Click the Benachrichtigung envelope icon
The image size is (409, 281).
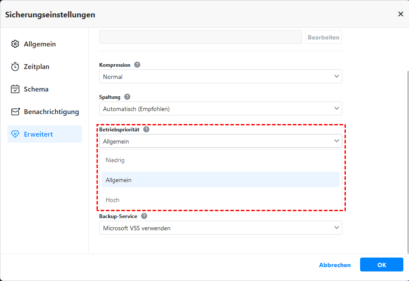15,112
